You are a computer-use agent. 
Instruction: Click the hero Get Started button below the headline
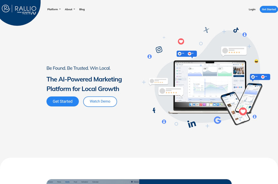pos(63,101)
